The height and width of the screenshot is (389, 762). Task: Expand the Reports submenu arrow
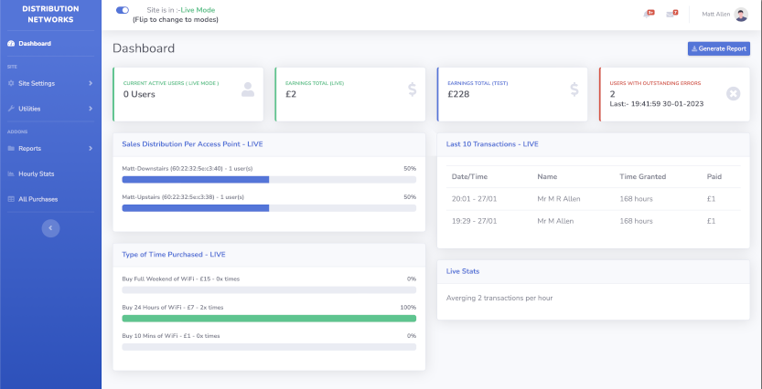click(90, 148)
